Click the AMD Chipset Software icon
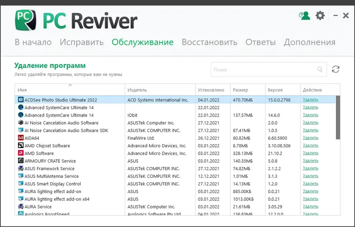Image resolution: width=355 pixels, height=227 pixels. (x=20, y=145)
